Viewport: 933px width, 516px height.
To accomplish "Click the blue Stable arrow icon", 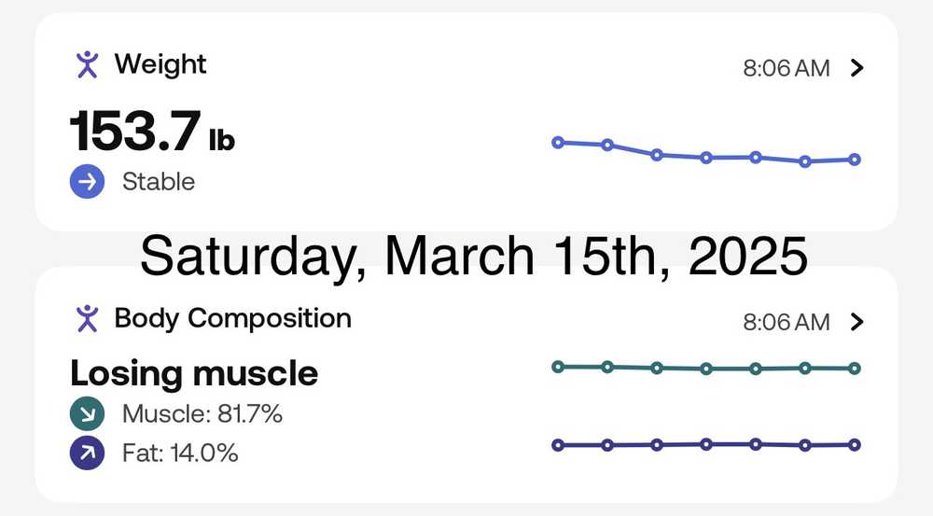I will pyautogui.click(x=88, y=182).
